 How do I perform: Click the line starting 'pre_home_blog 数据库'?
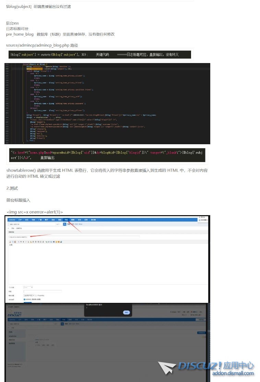(x=60, y=34)
